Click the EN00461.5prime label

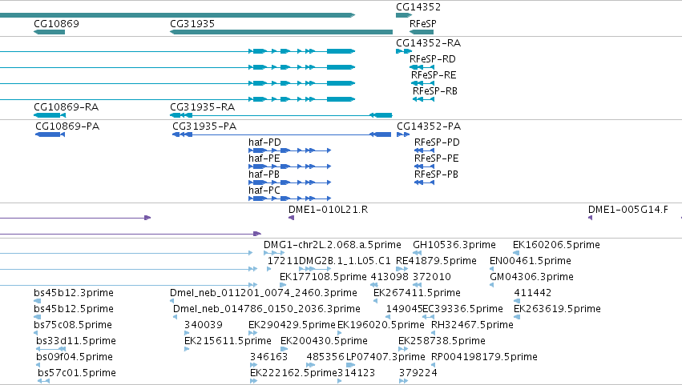coord(531,261)
